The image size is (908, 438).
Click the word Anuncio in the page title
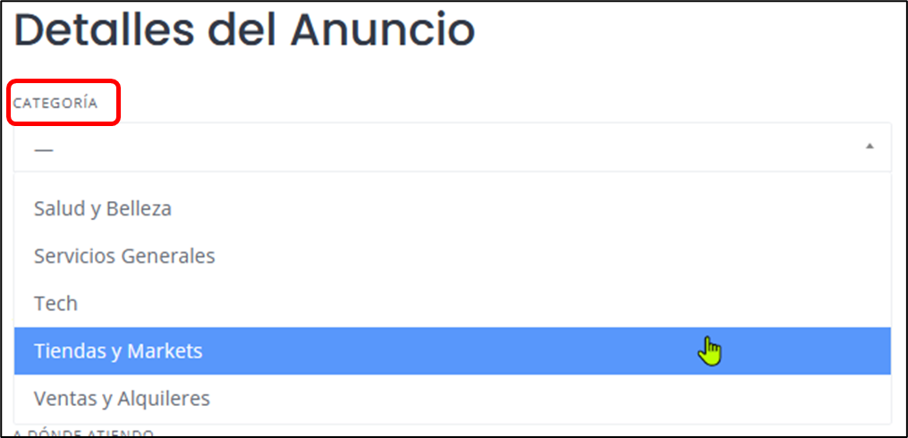tap(383, 30)
